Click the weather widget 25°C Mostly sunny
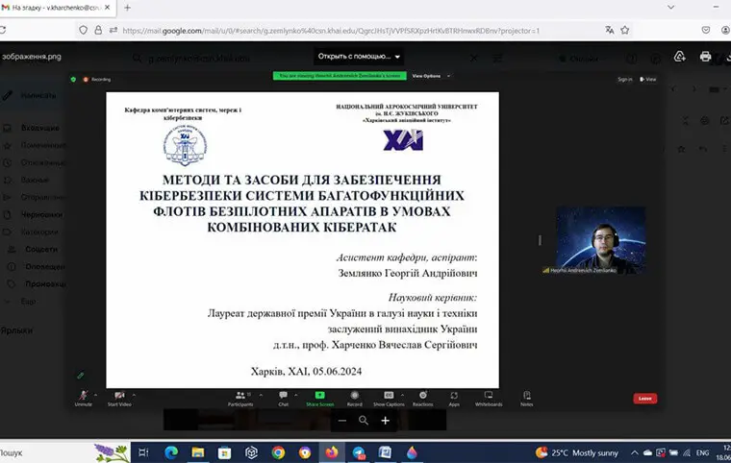 pos(577,452)
